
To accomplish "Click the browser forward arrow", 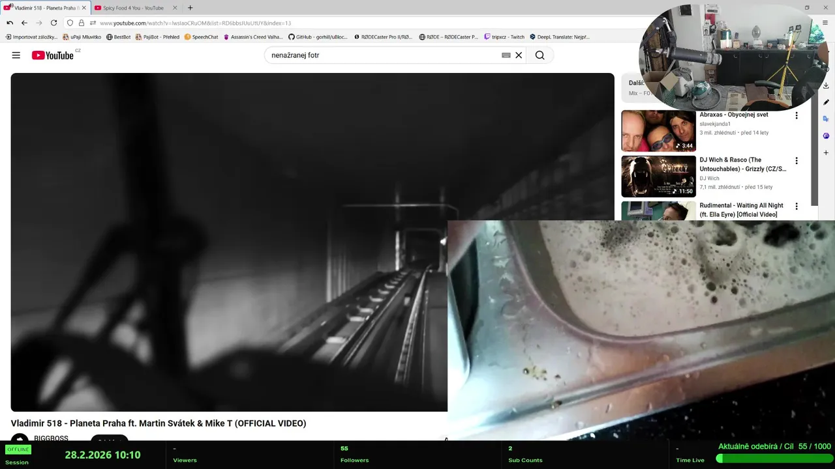I will pyautogui.click(x=38, y=23).
